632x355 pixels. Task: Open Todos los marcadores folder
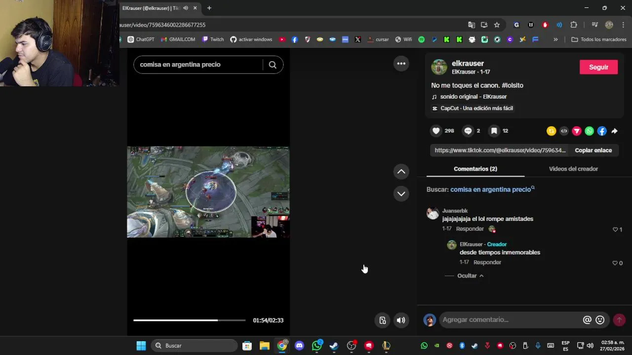click(x=598, y=39)
